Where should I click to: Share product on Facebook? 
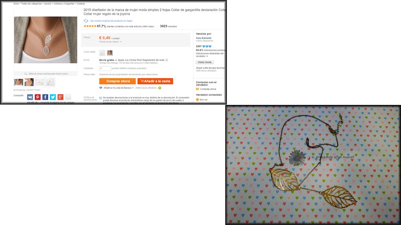click(45, 97)
